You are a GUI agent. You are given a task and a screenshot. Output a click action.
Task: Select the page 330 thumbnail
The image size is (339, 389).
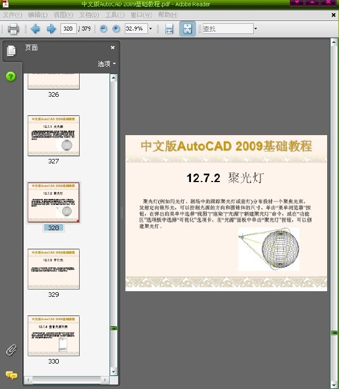coord(54,336)
